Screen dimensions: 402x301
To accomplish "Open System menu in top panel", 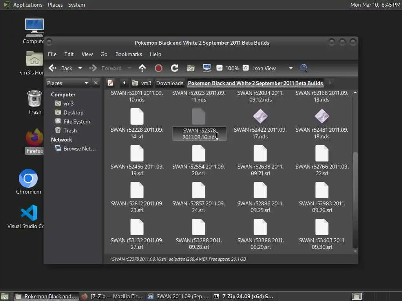I will pos(77,5).
